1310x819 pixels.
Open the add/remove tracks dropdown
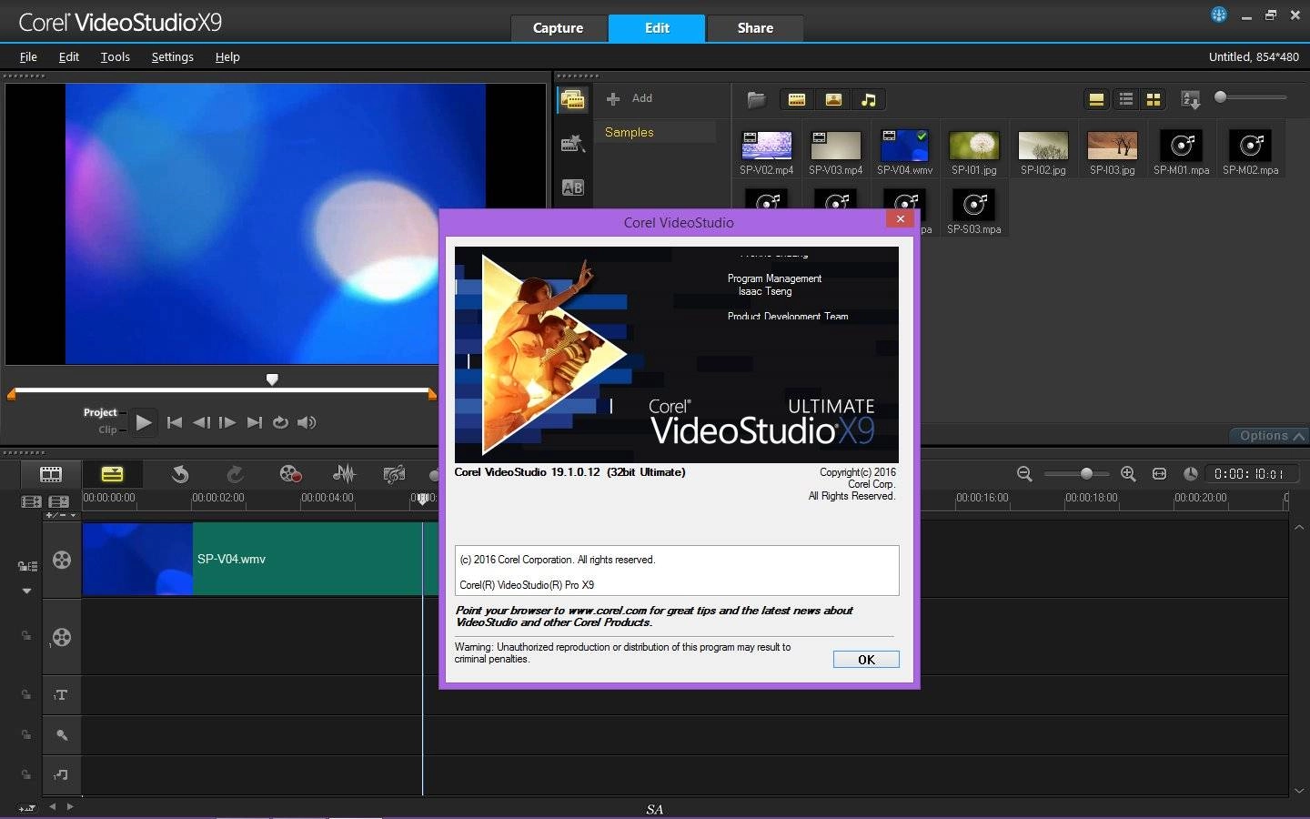pos(61,516)
